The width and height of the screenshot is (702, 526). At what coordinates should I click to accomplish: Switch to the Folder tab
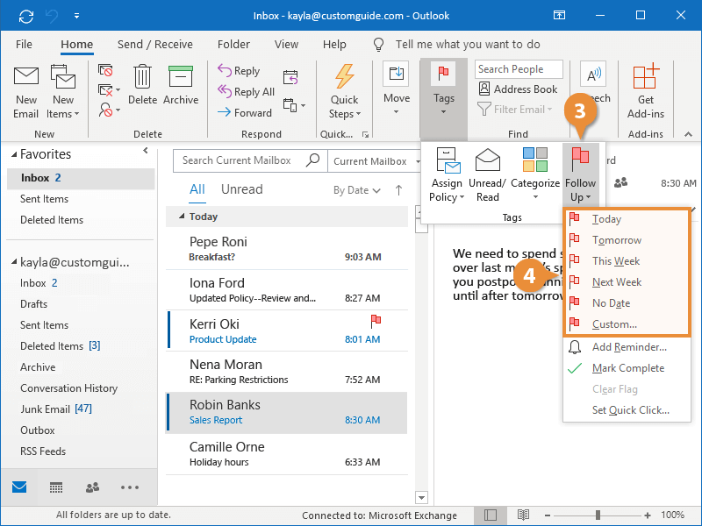233,45
